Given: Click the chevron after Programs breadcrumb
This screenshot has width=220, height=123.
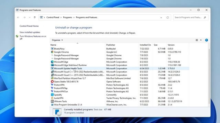Looking at the screenshot, I should [74, 17].
